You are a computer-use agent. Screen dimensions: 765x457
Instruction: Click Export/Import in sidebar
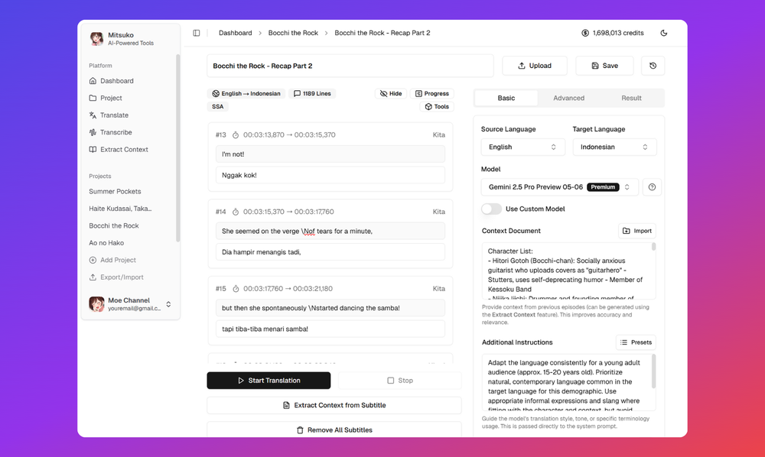[116, 277]
